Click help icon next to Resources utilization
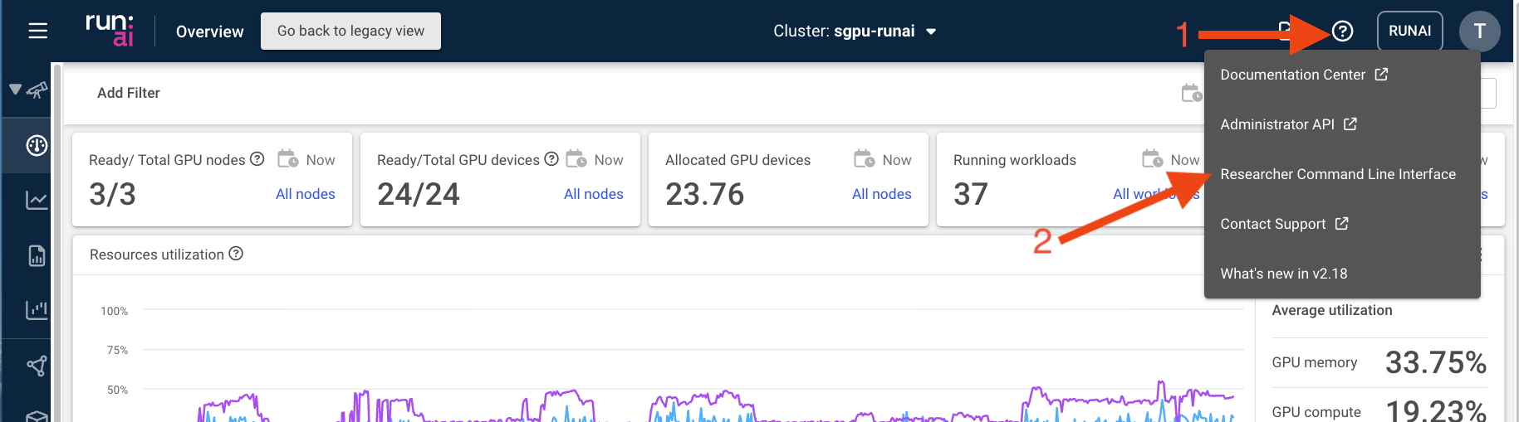The image size is (1519, 422). tap(236, 254)
